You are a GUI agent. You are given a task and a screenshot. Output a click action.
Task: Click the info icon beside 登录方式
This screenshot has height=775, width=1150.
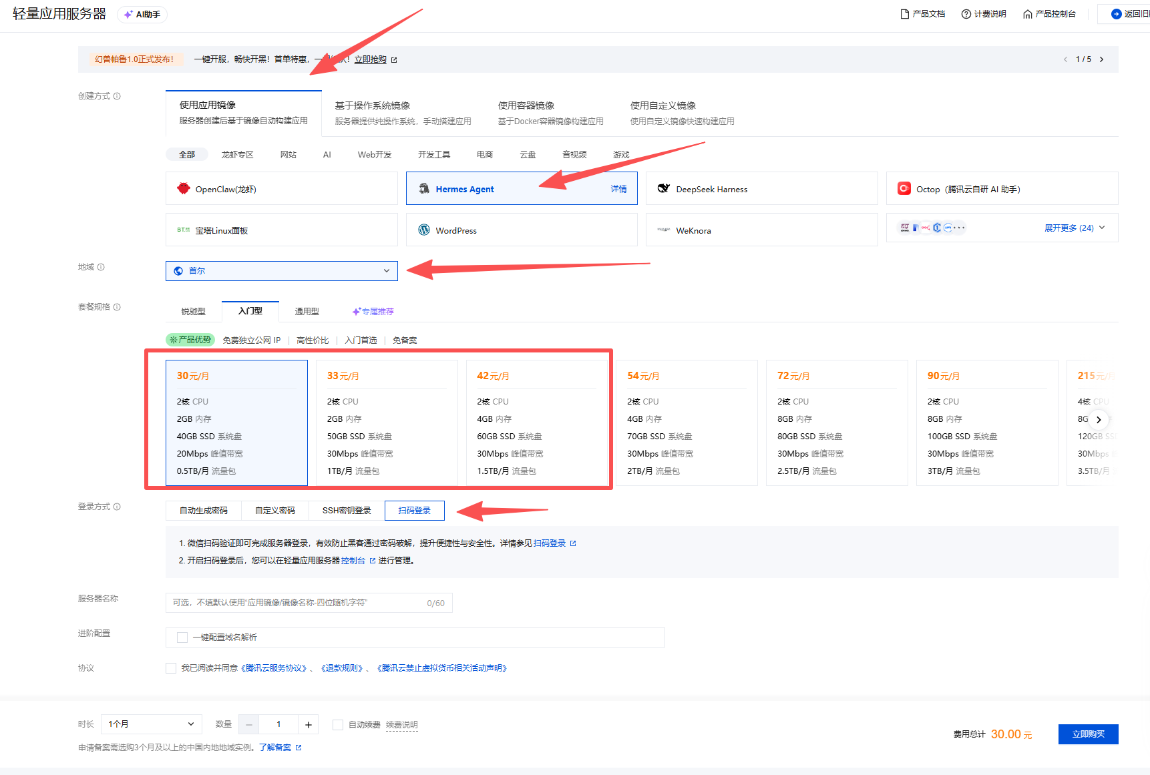click(117, 507)
